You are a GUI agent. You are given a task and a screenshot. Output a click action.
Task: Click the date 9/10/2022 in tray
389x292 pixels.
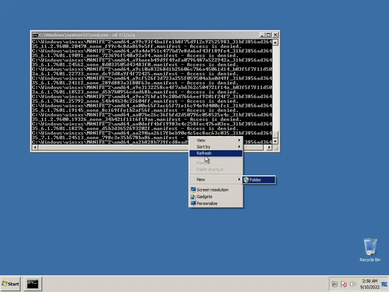(370, 287)
